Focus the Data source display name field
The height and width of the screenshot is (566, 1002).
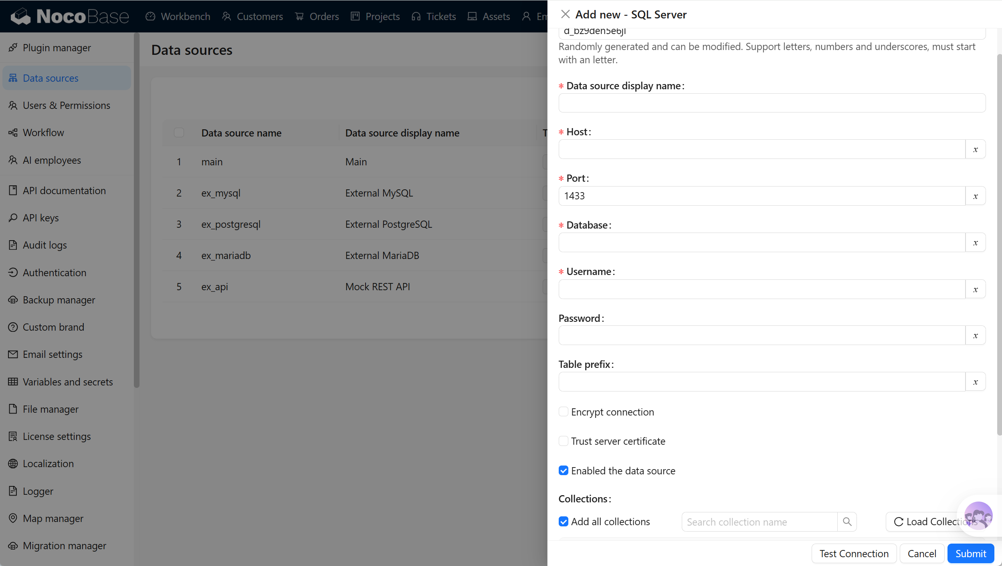pyautogui.click(x=772, y=103)
